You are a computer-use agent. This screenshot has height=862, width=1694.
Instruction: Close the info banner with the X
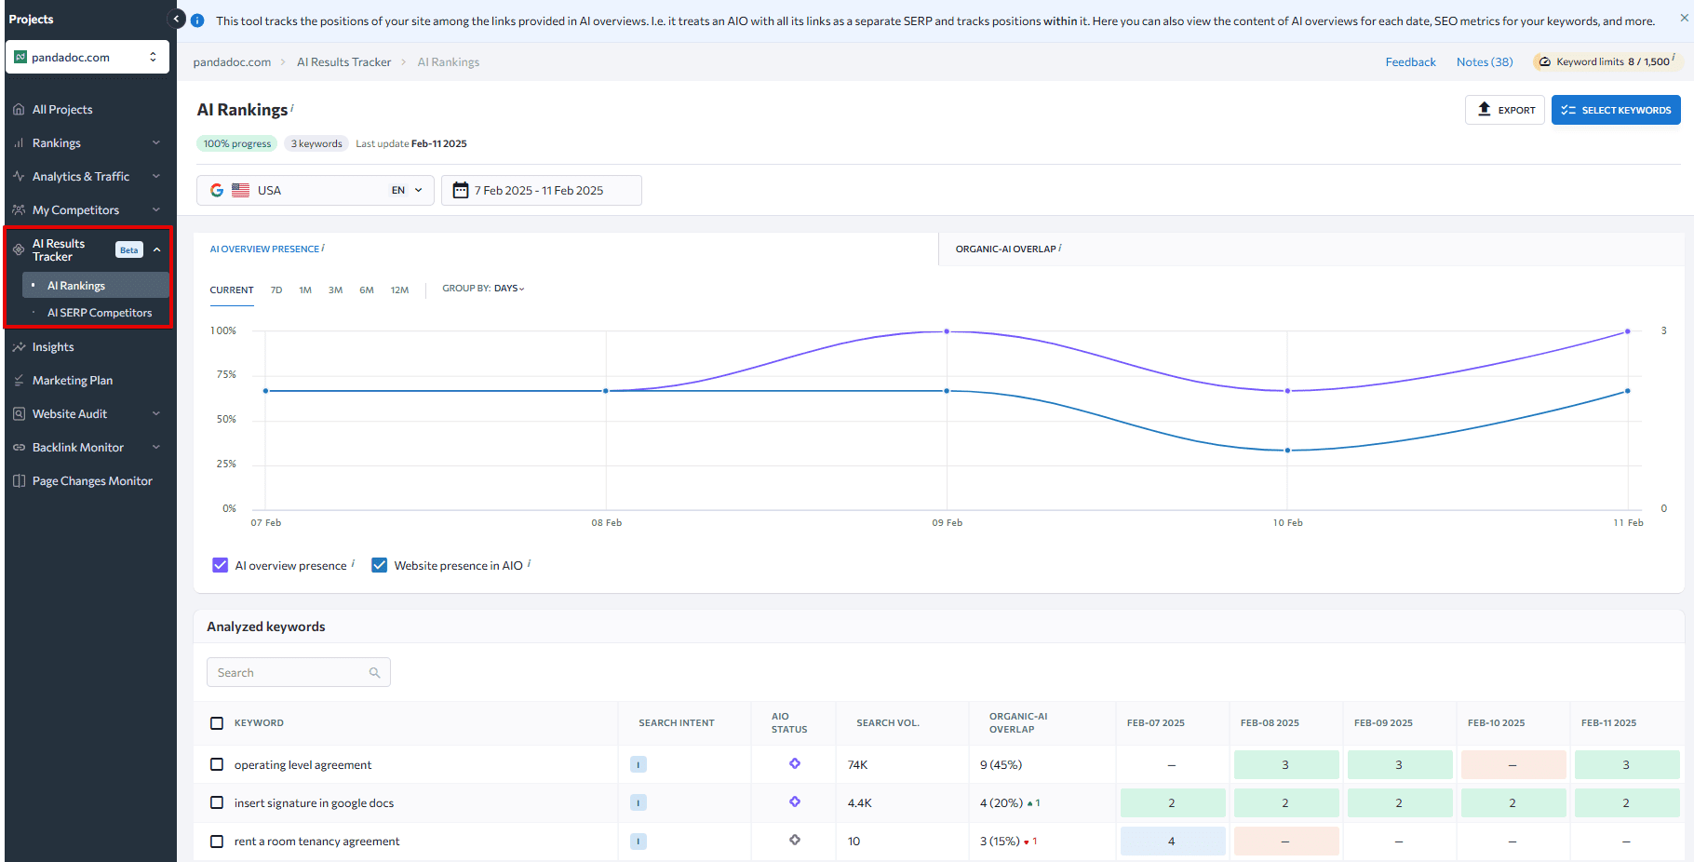point(1682,18)
